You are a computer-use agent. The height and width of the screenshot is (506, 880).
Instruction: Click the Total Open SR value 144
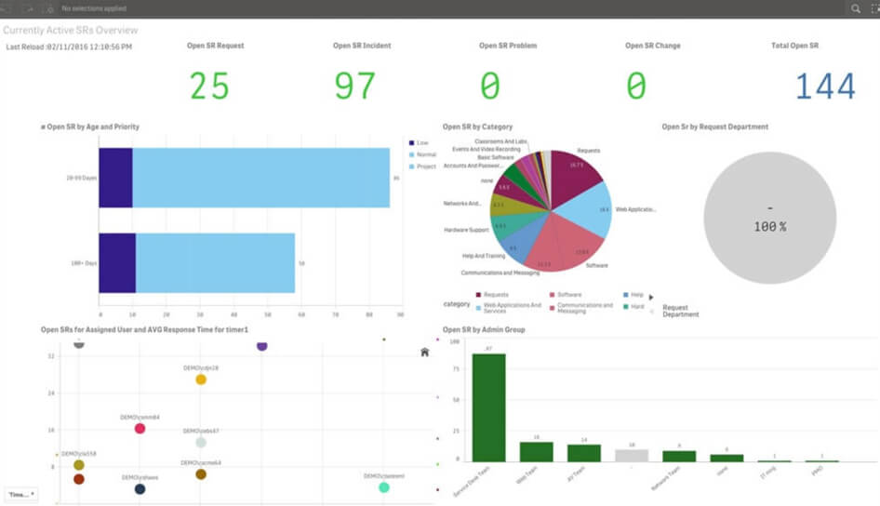tap(825, 86)
